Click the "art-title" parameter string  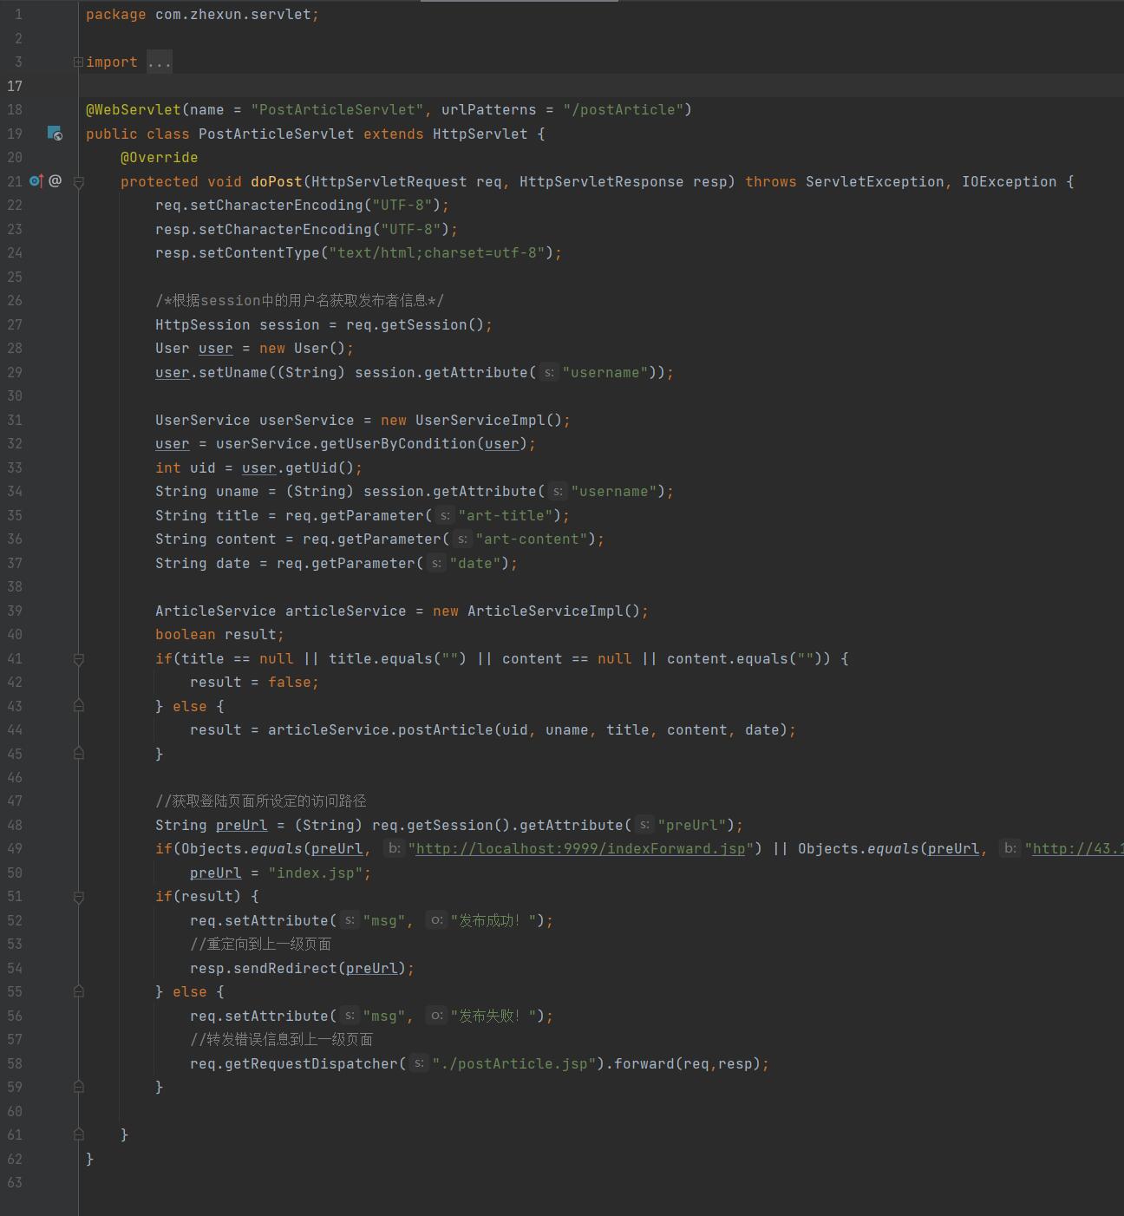pyautogui.click(x=506, y=515)
